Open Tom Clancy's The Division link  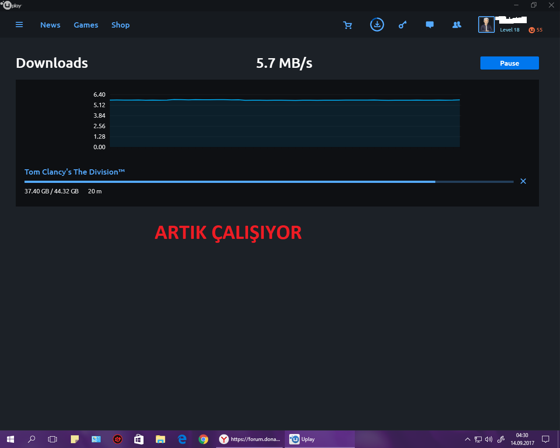74,172
